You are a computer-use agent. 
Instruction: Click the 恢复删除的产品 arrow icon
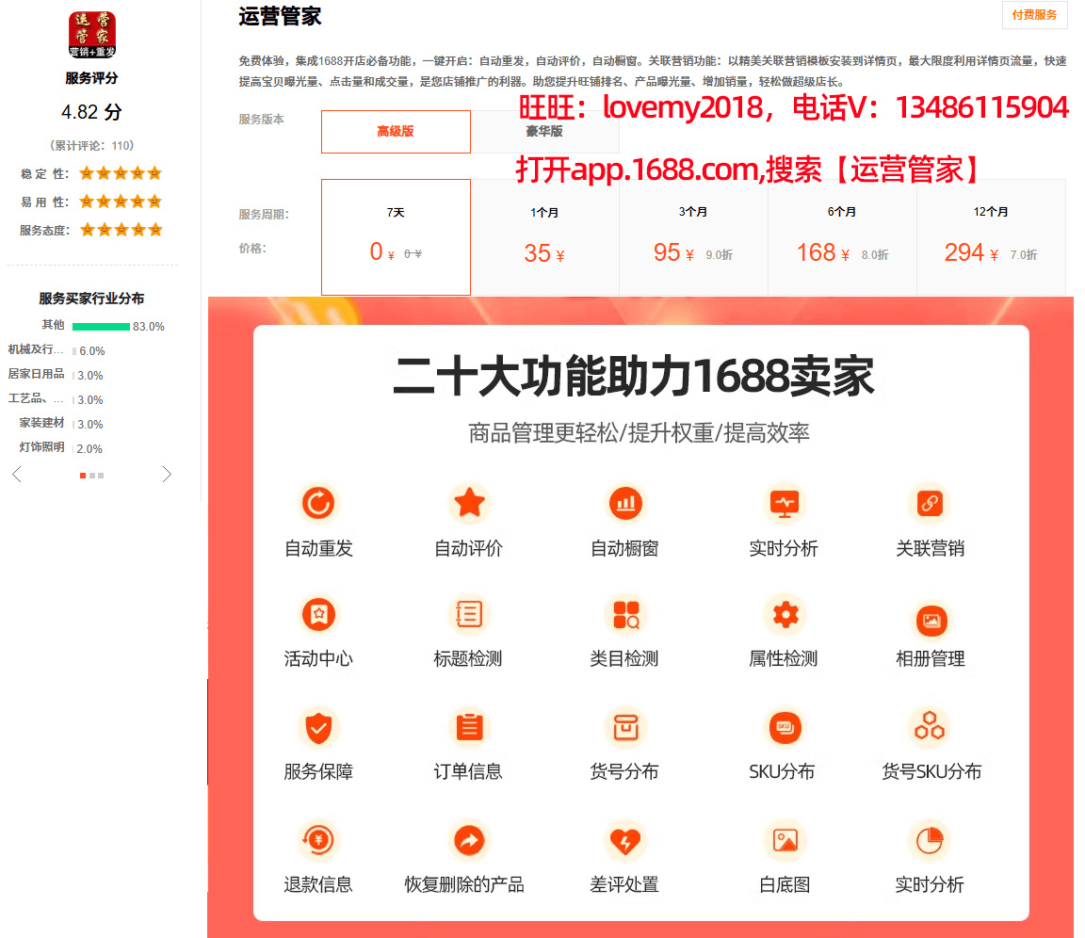[469, 840]
